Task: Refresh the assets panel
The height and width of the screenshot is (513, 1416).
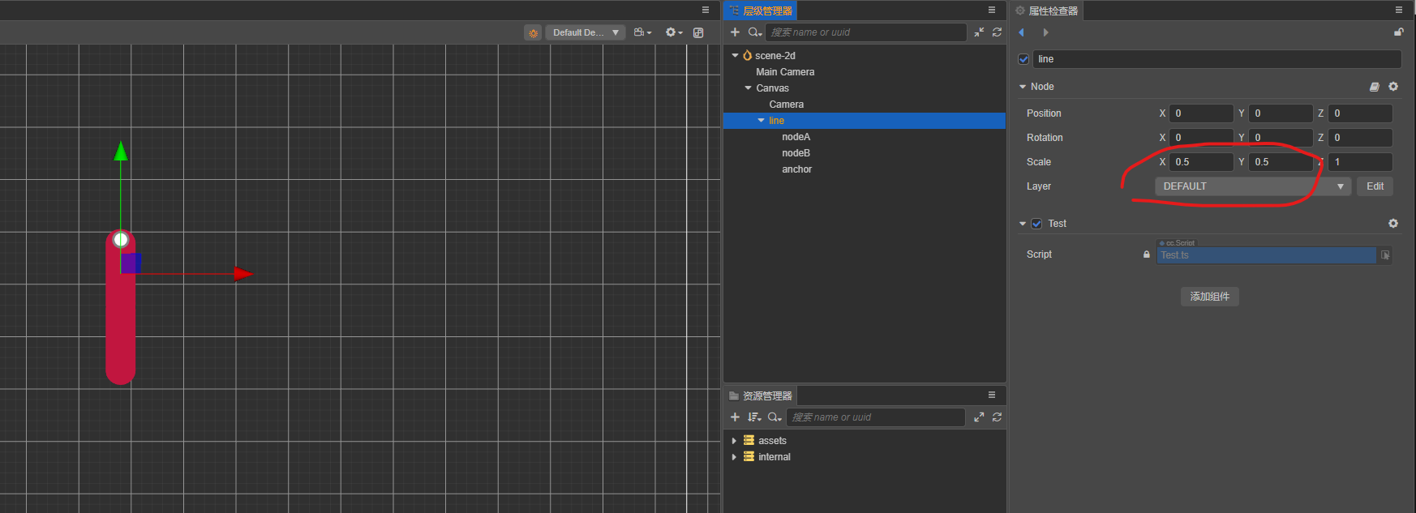Action: click(997, 417)
